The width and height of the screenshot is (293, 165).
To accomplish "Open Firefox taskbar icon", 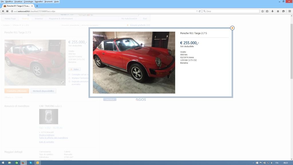I will click(23, 163).
